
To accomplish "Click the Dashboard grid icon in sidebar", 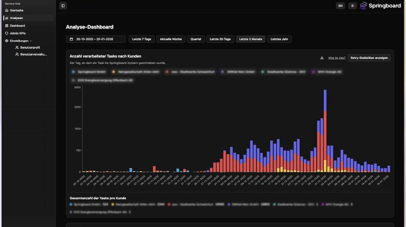I will point(6,26).
